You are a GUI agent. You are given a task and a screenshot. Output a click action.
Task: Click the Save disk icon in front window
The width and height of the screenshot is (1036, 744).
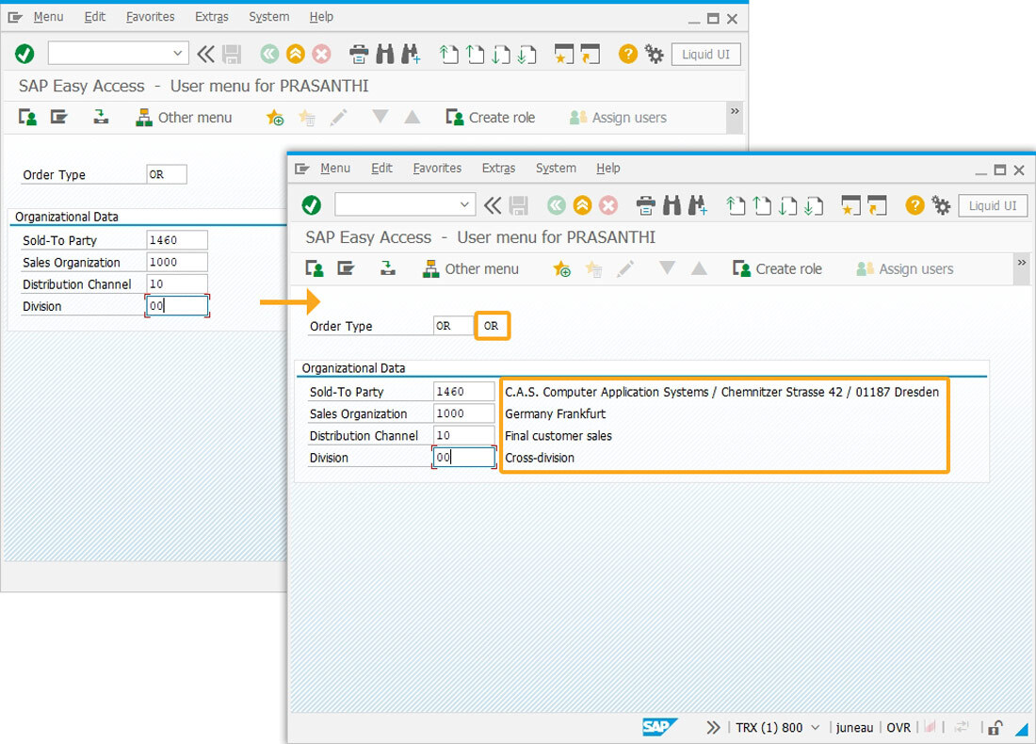tap(518, 205)
